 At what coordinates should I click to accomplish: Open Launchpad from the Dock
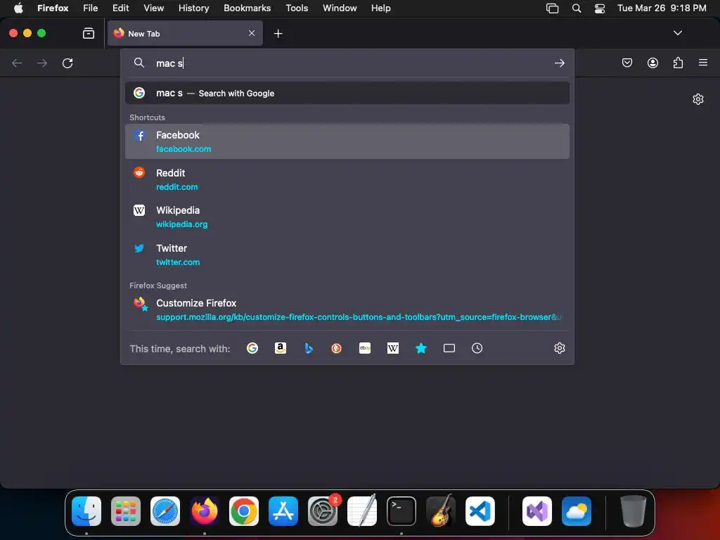[x=126, y=510]
